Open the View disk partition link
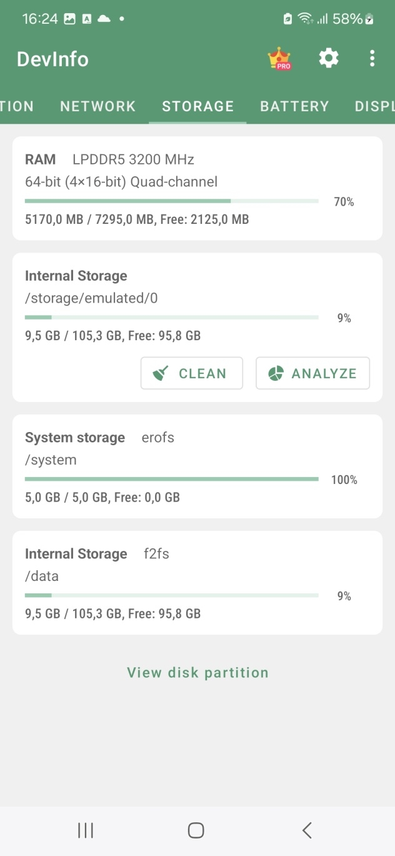The width and height of the screenshot is (395, 856). pyautogui.click(x=197, y=673)
